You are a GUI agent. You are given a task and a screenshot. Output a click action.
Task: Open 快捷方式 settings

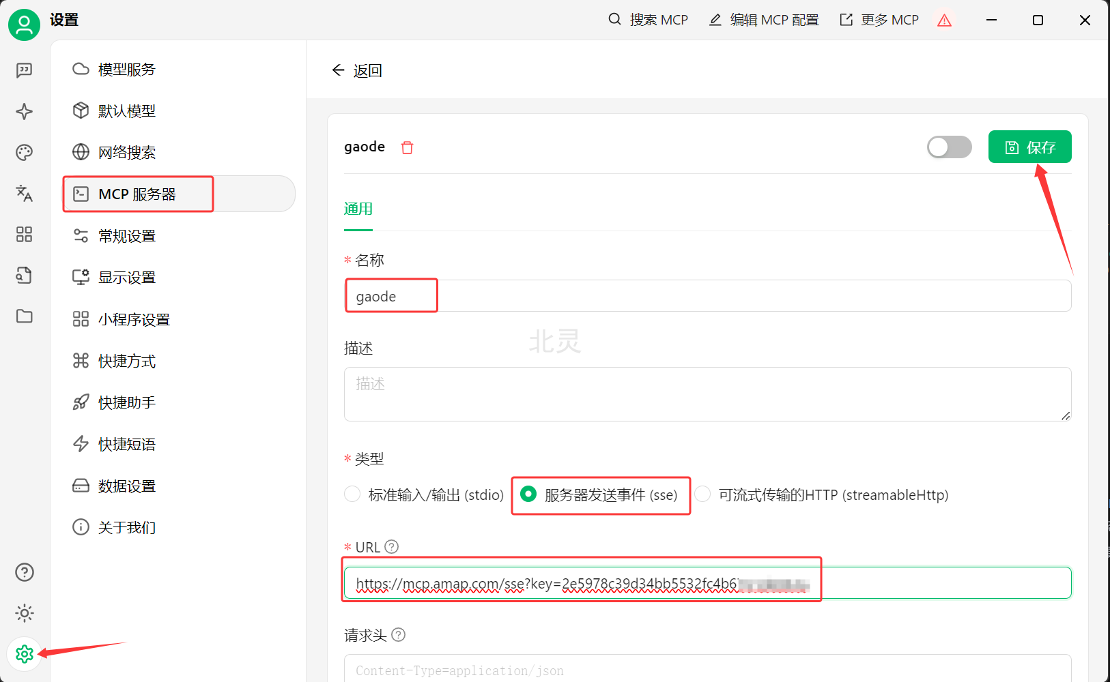179,361
